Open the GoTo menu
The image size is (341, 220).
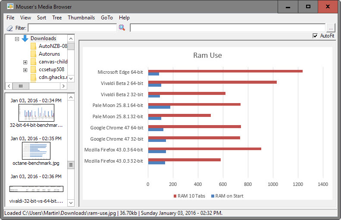107,18
